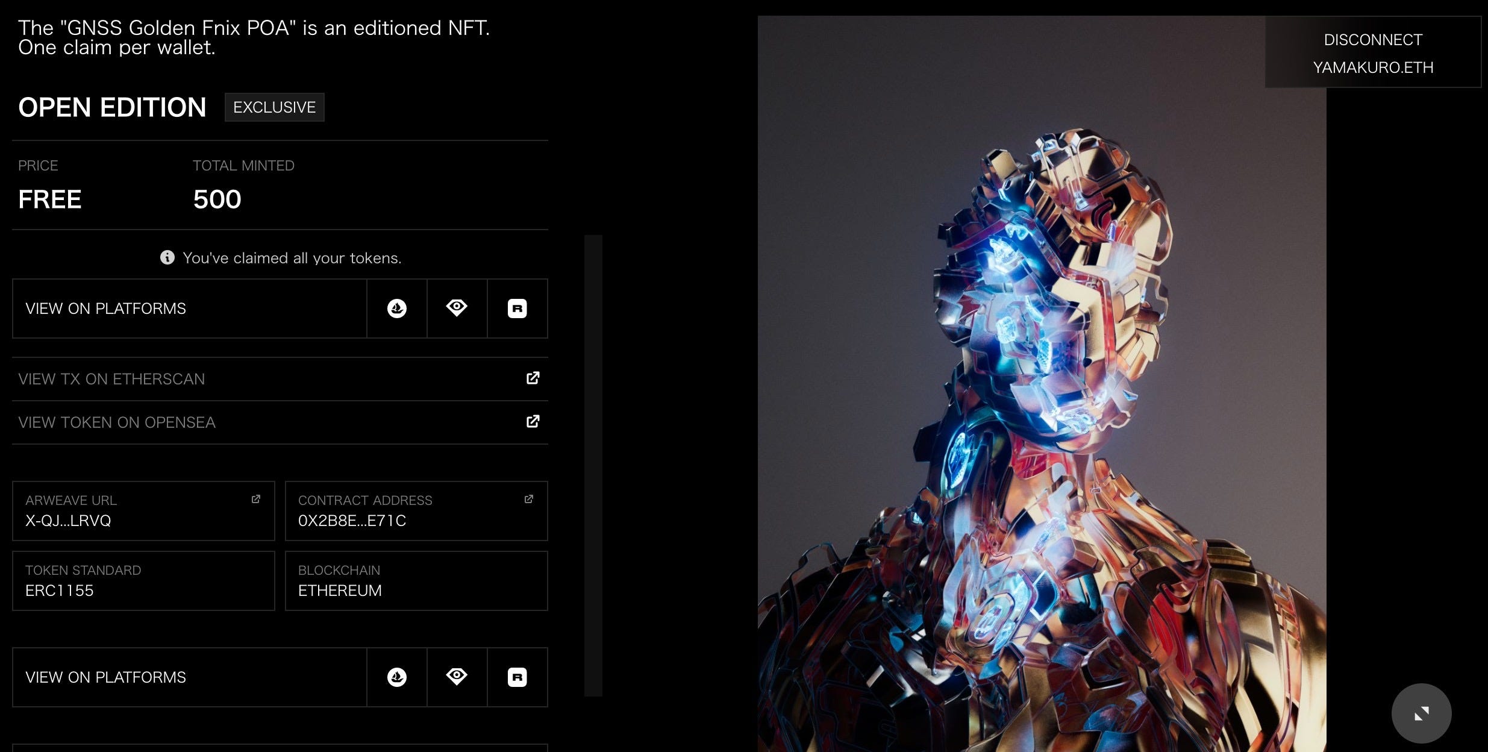Click the PRICE label
The height and width of the screenshot is (752, 1488).
[x=38, y=166]
